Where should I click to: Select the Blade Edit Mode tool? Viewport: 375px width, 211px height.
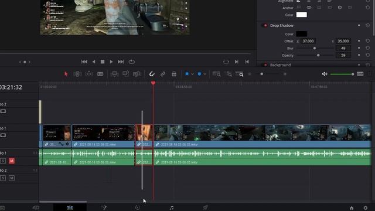100,74
